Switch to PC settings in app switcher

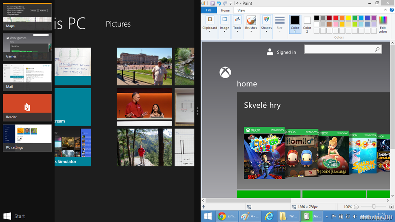tap(27, 138)
